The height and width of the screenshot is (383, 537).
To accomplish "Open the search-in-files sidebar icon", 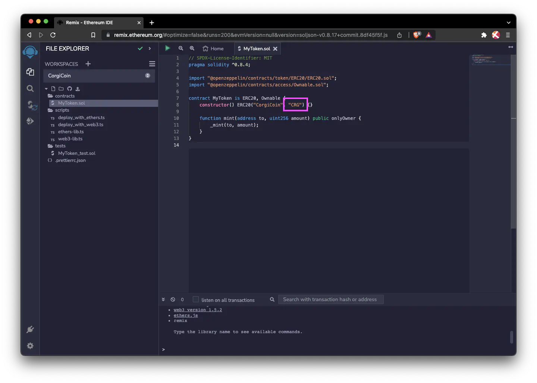I will click(x=30, y=89).
